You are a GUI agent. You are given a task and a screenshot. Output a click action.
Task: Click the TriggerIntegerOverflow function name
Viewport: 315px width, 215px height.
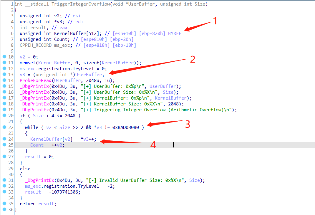[81, 4]
